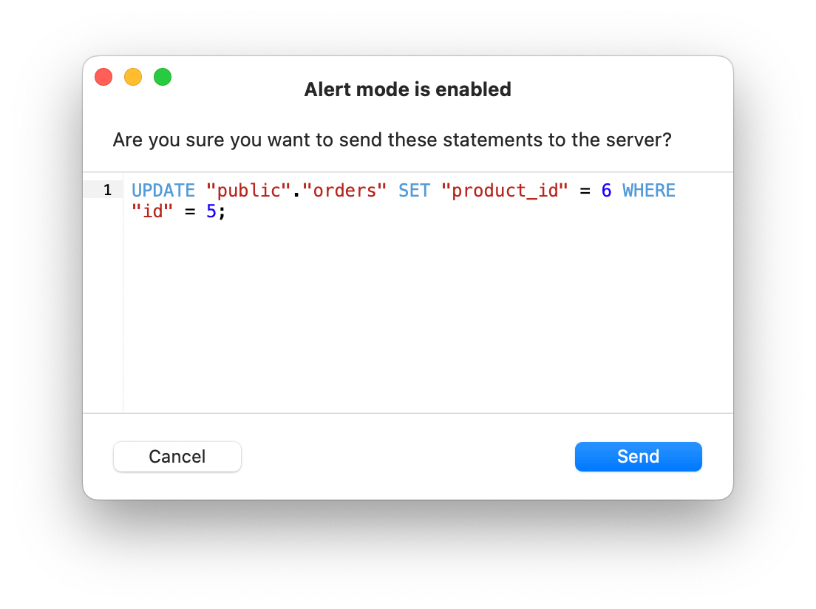Click the dialog title text

pyautogui.click(x=407, y=89)
